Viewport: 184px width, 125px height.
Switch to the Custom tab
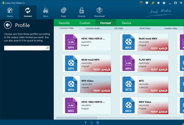(x=85, y=23)
